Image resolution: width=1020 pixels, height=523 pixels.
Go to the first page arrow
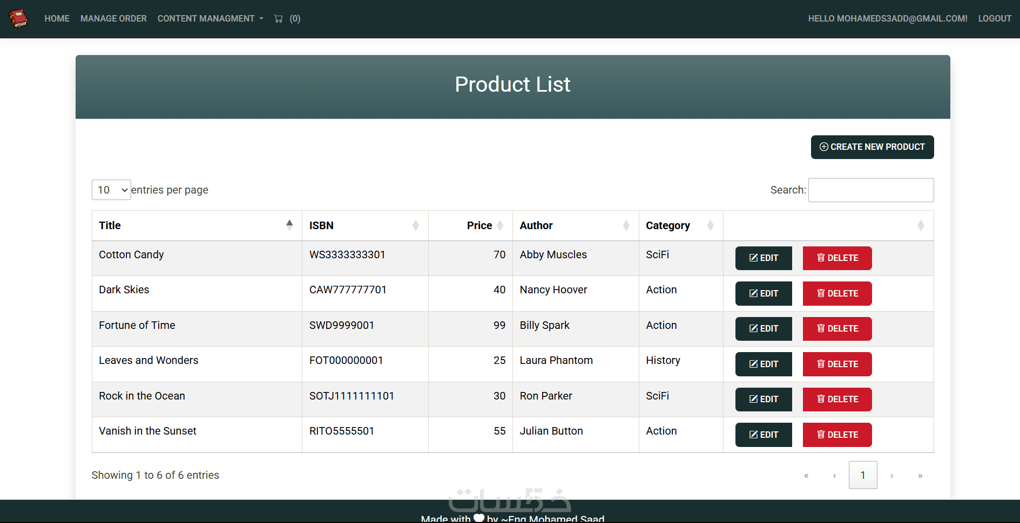click(x=806, y=476)
